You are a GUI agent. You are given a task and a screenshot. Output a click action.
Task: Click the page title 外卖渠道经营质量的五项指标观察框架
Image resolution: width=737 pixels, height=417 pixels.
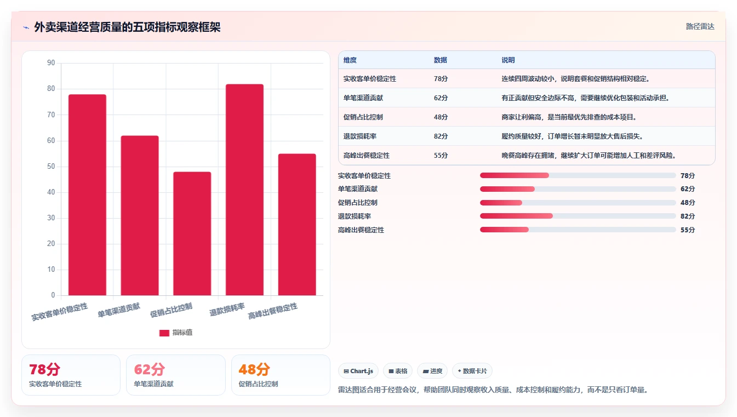(127, 27)
